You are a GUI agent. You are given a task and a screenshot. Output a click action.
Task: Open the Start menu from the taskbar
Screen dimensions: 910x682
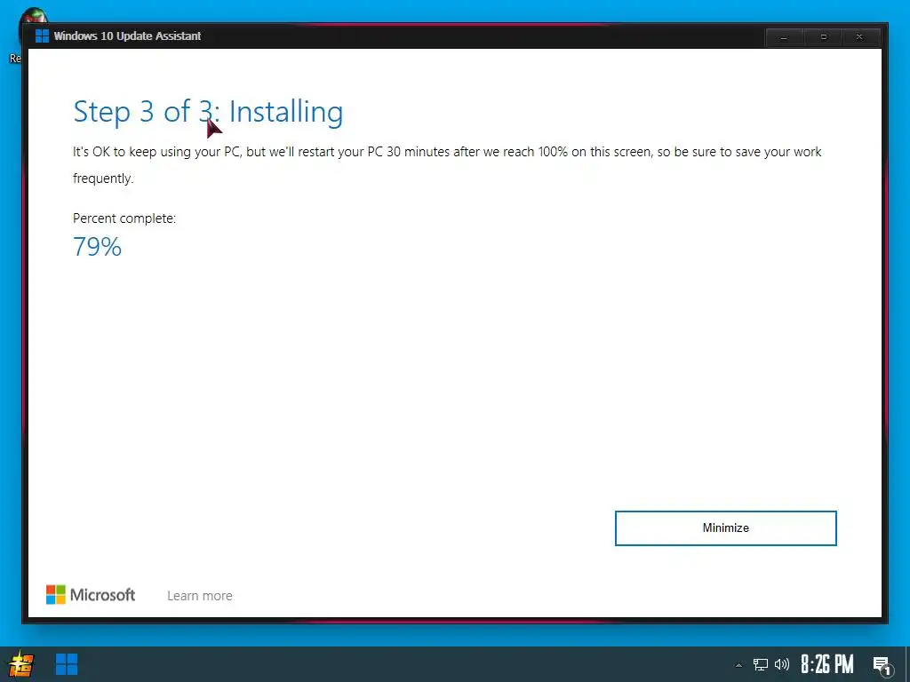[67, 664]
